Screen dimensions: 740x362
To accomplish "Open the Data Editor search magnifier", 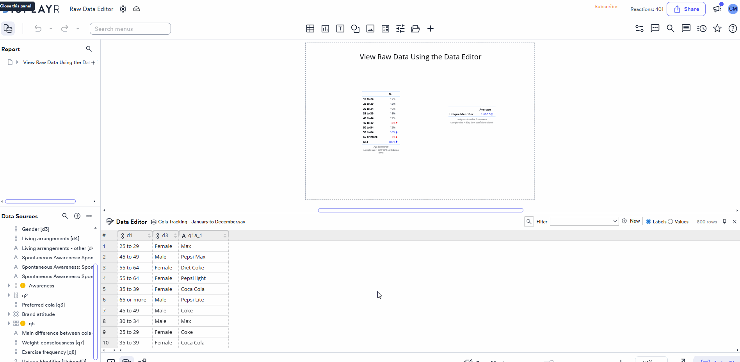I will pos(529,221).
